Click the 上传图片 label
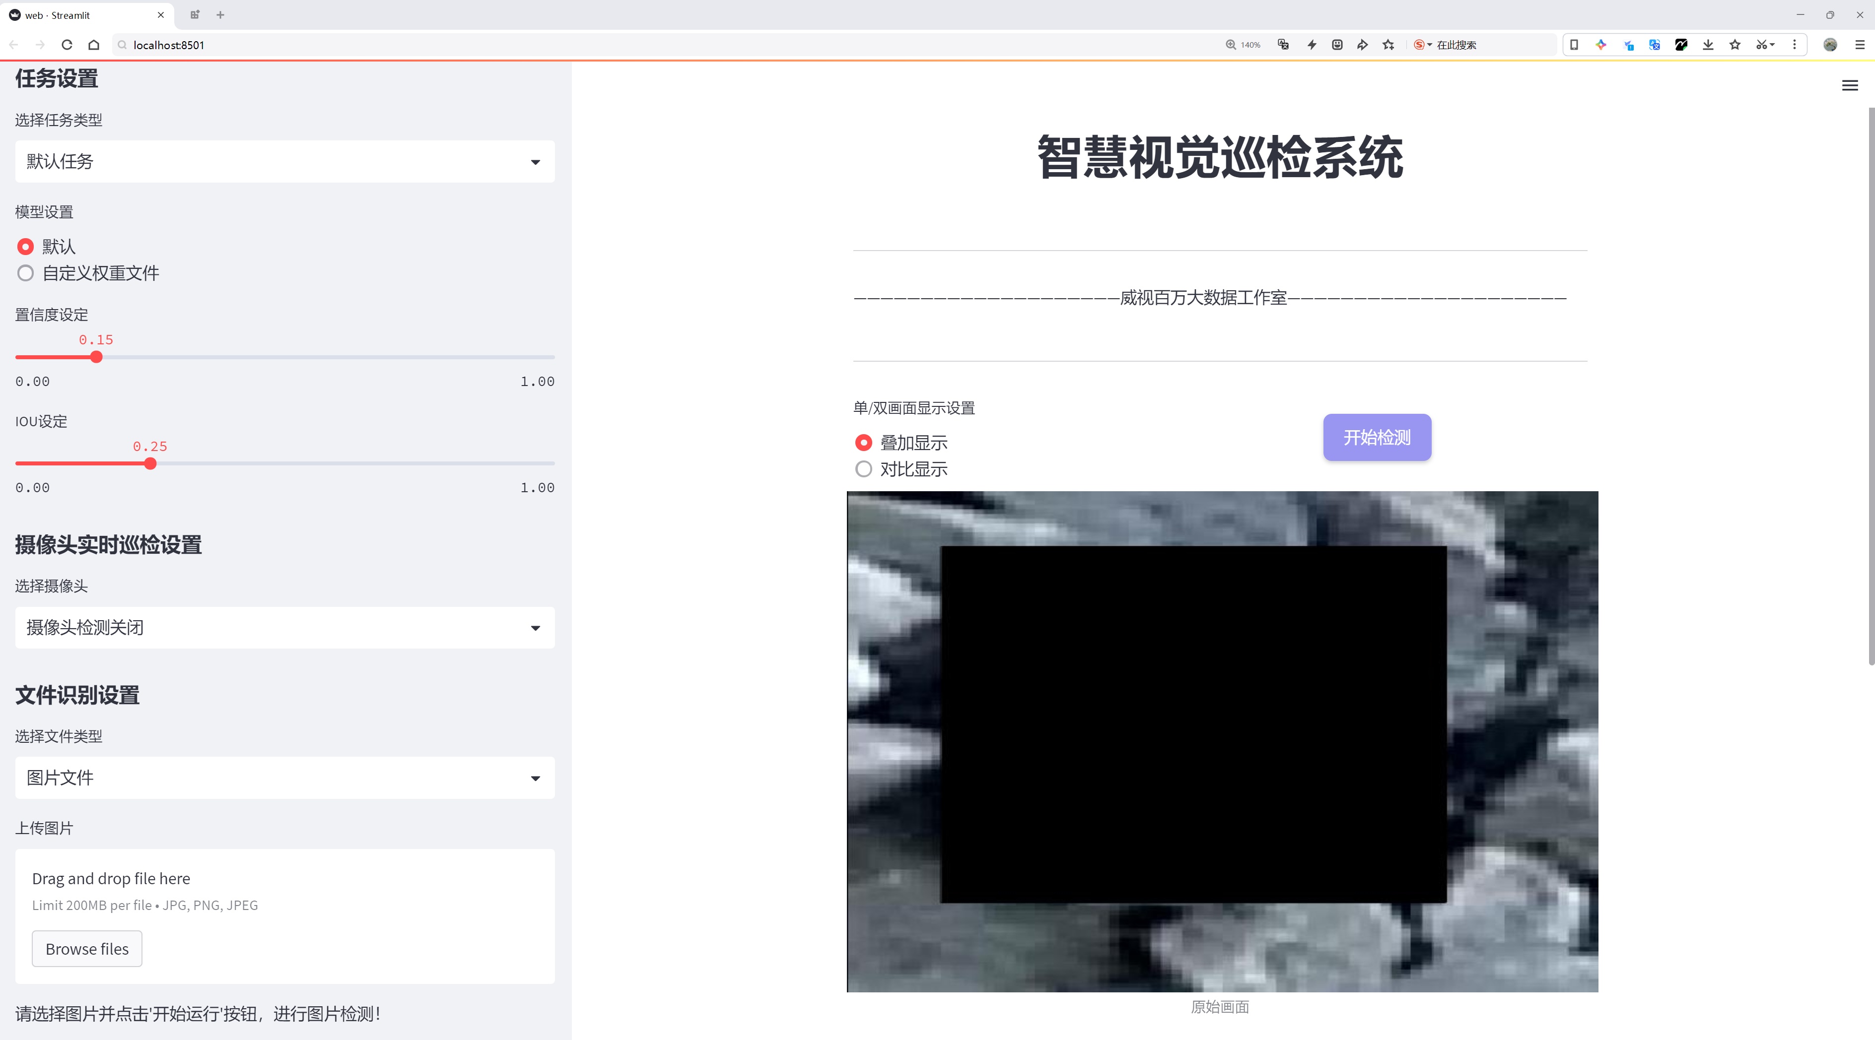This screenshot has width=1875, height=1040. (44, 828)
